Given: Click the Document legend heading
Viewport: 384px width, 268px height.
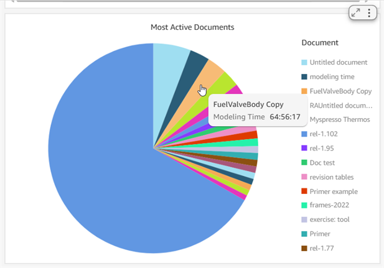Looking at the screenshot, I should click(320, 42).
